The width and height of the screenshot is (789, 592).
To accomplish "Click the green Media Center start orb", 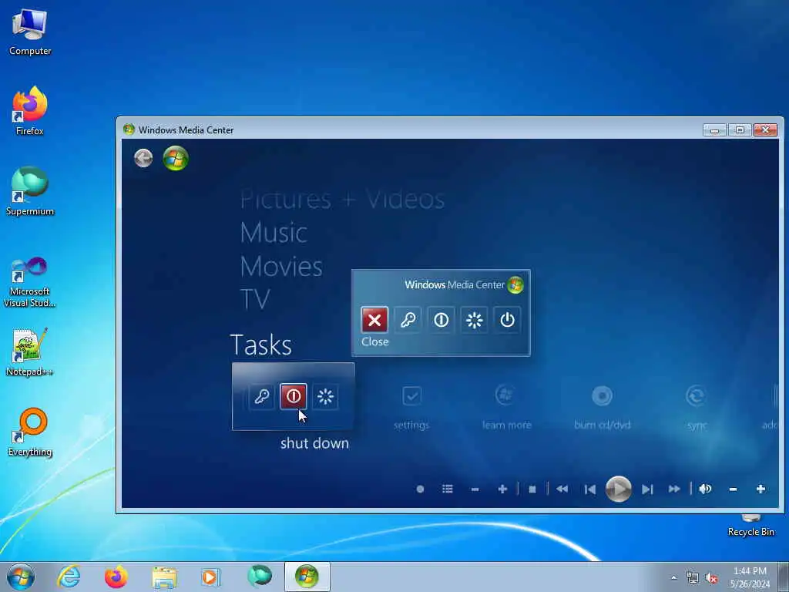I will 176,158.
